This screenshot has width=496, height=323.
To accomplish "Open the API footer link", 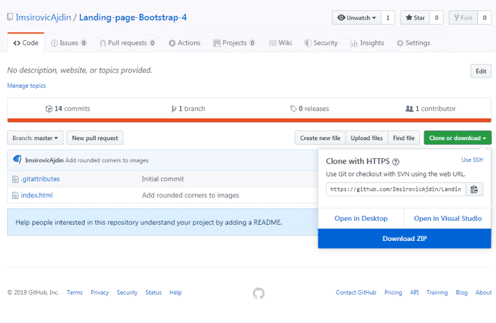I will [415, 293].
